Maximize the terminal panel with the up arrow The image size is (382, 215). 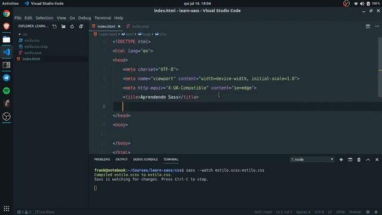[x=368, y=159]
